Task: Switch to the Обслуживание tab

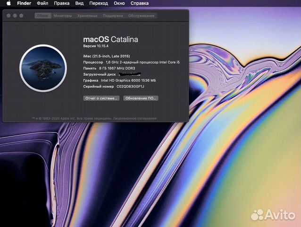Action: (141, 16)
